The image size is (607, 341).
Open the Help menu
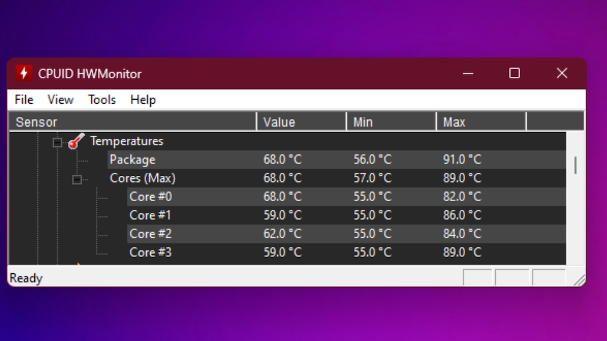point(143,100)
